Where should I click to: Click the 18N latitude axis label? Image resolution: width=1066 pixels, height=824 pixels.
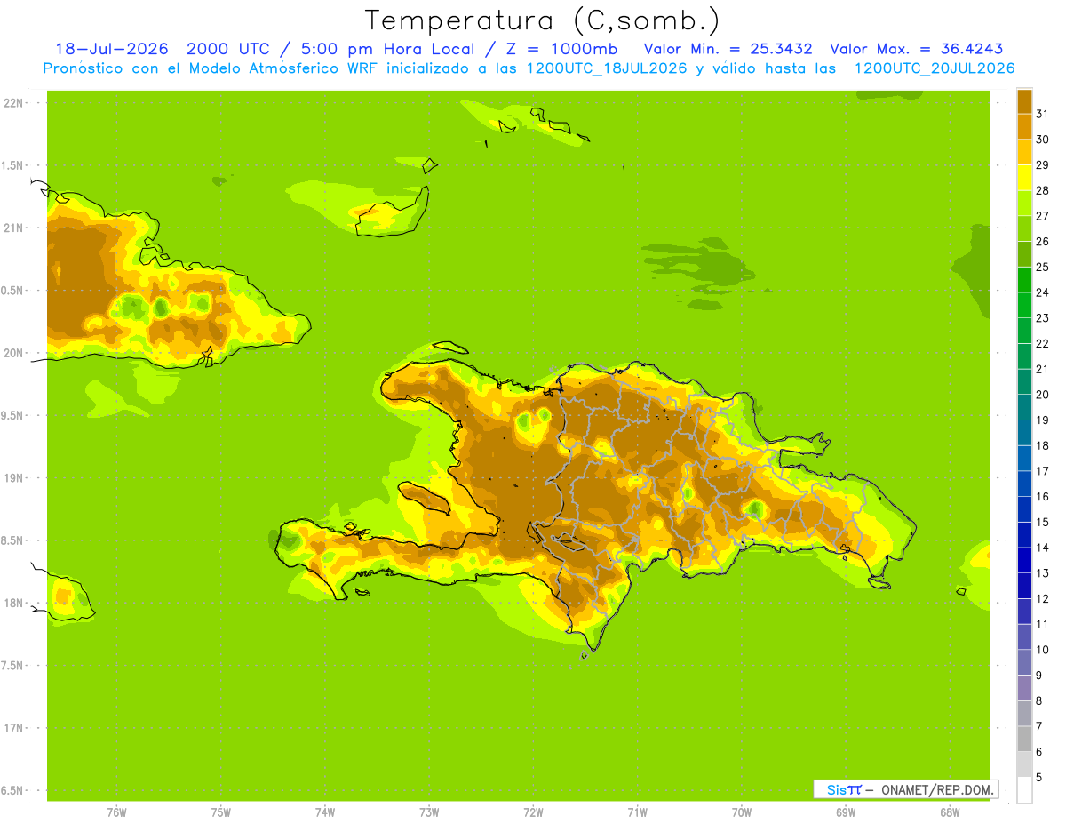pos(15,603)
